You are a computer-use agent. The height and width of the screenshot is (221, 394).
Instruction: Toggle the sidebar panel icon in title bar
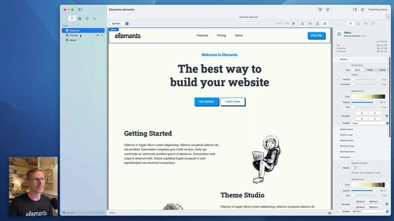click(x=80, y=10)
